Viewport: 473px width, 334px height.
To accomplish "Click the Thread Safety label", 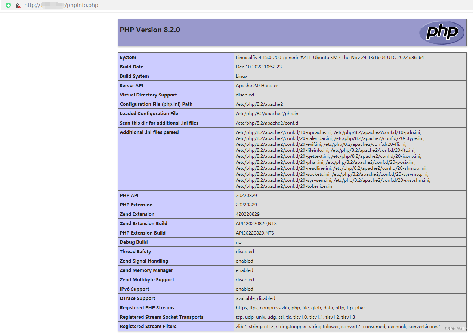I will pyautogui.click(x=136, y=252).
